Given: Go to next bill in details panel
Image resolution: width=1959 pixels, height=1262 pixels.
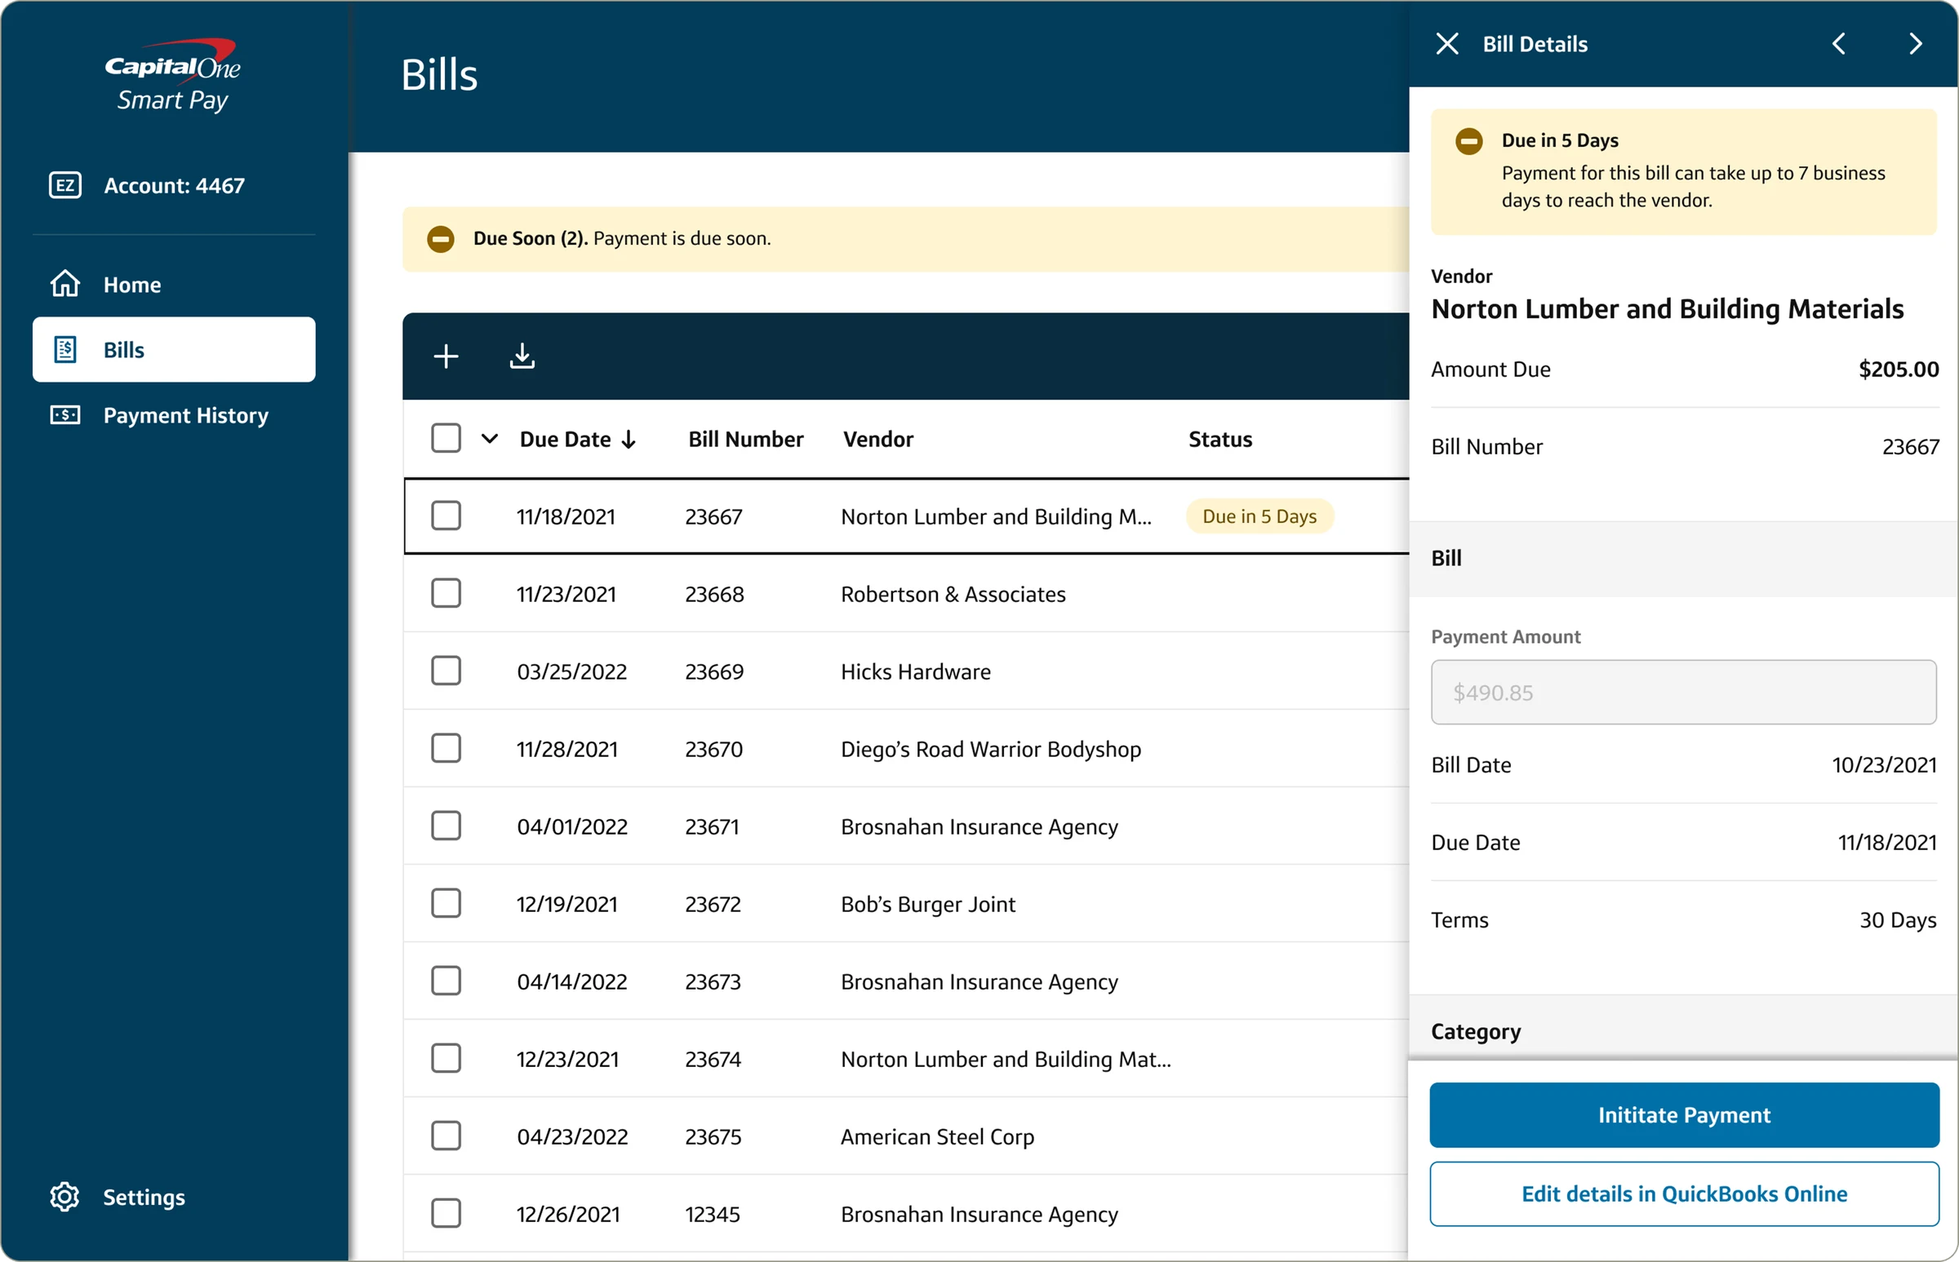Looking at the screenshot, I should pos(1915,43).
